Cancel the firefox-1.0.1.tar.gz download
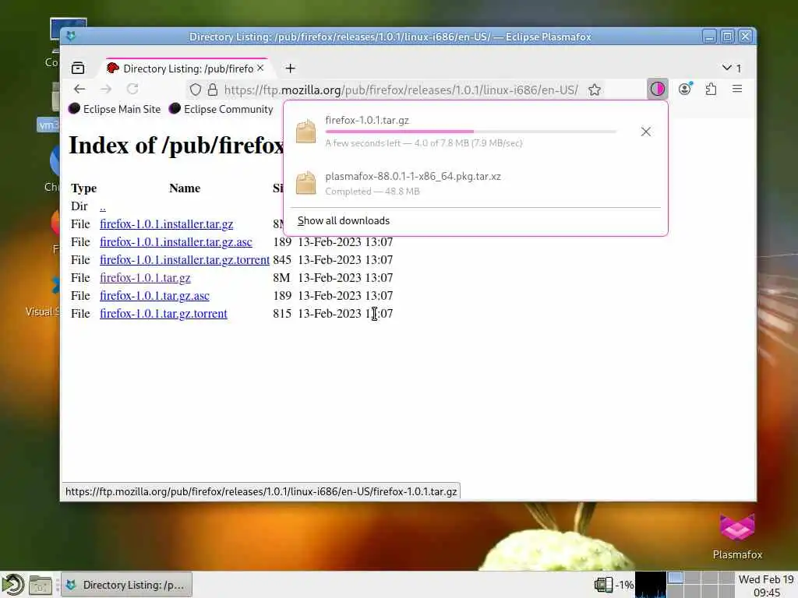The image size is (798, 598). click(x=646, y=132)
